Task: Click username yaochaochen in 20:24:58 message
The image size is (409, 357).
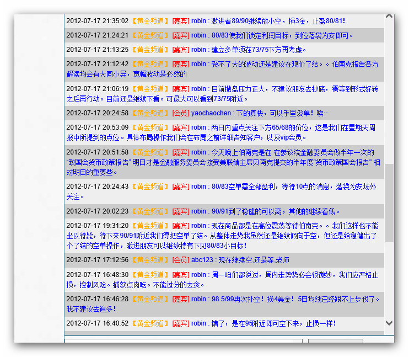Action: click(x=211, y=113)
